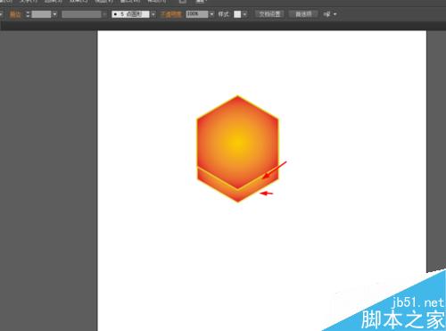This screenshot has width=446, height=331.
Task: Click the 首选项 preferences button
Action: point(303,14)
